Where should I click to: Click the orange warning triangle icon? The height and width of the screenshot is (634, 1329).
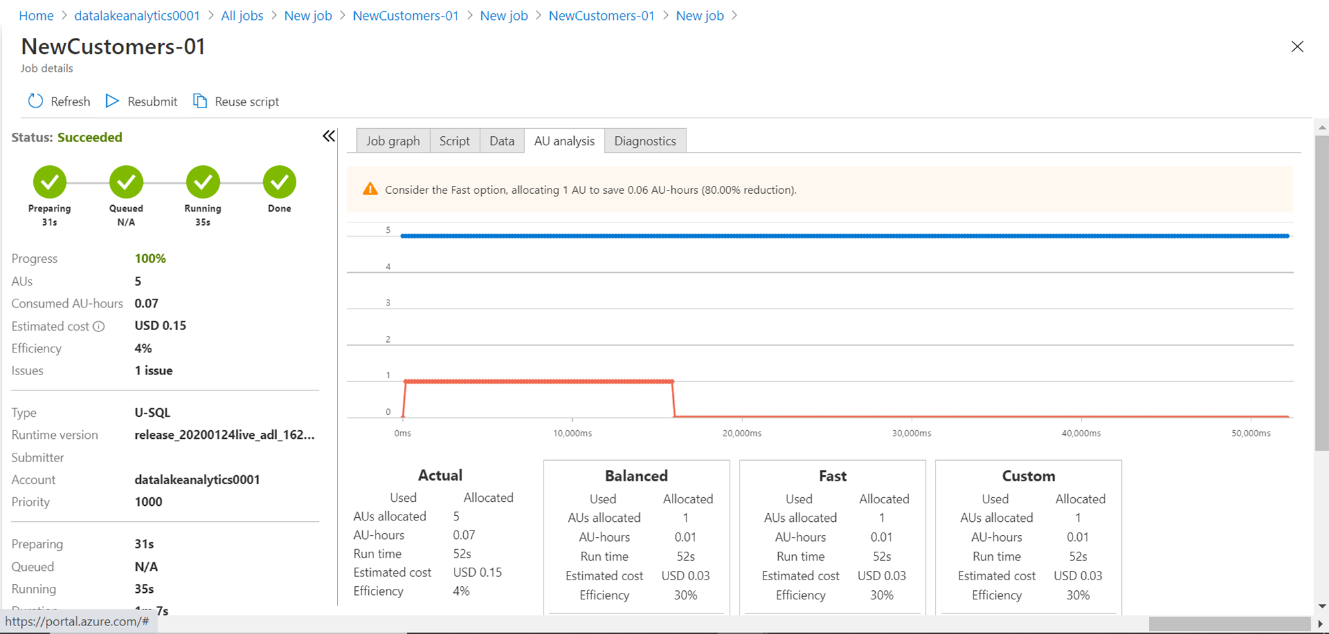pyautogui.click(x=370, y=190)
